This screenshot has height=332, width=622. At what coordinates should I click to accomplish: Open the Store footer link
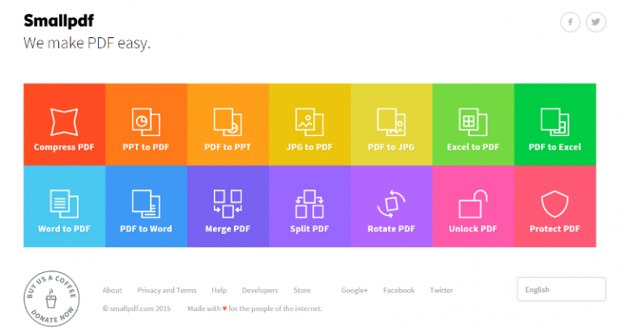pyautogui.click(x=302, y=291)
